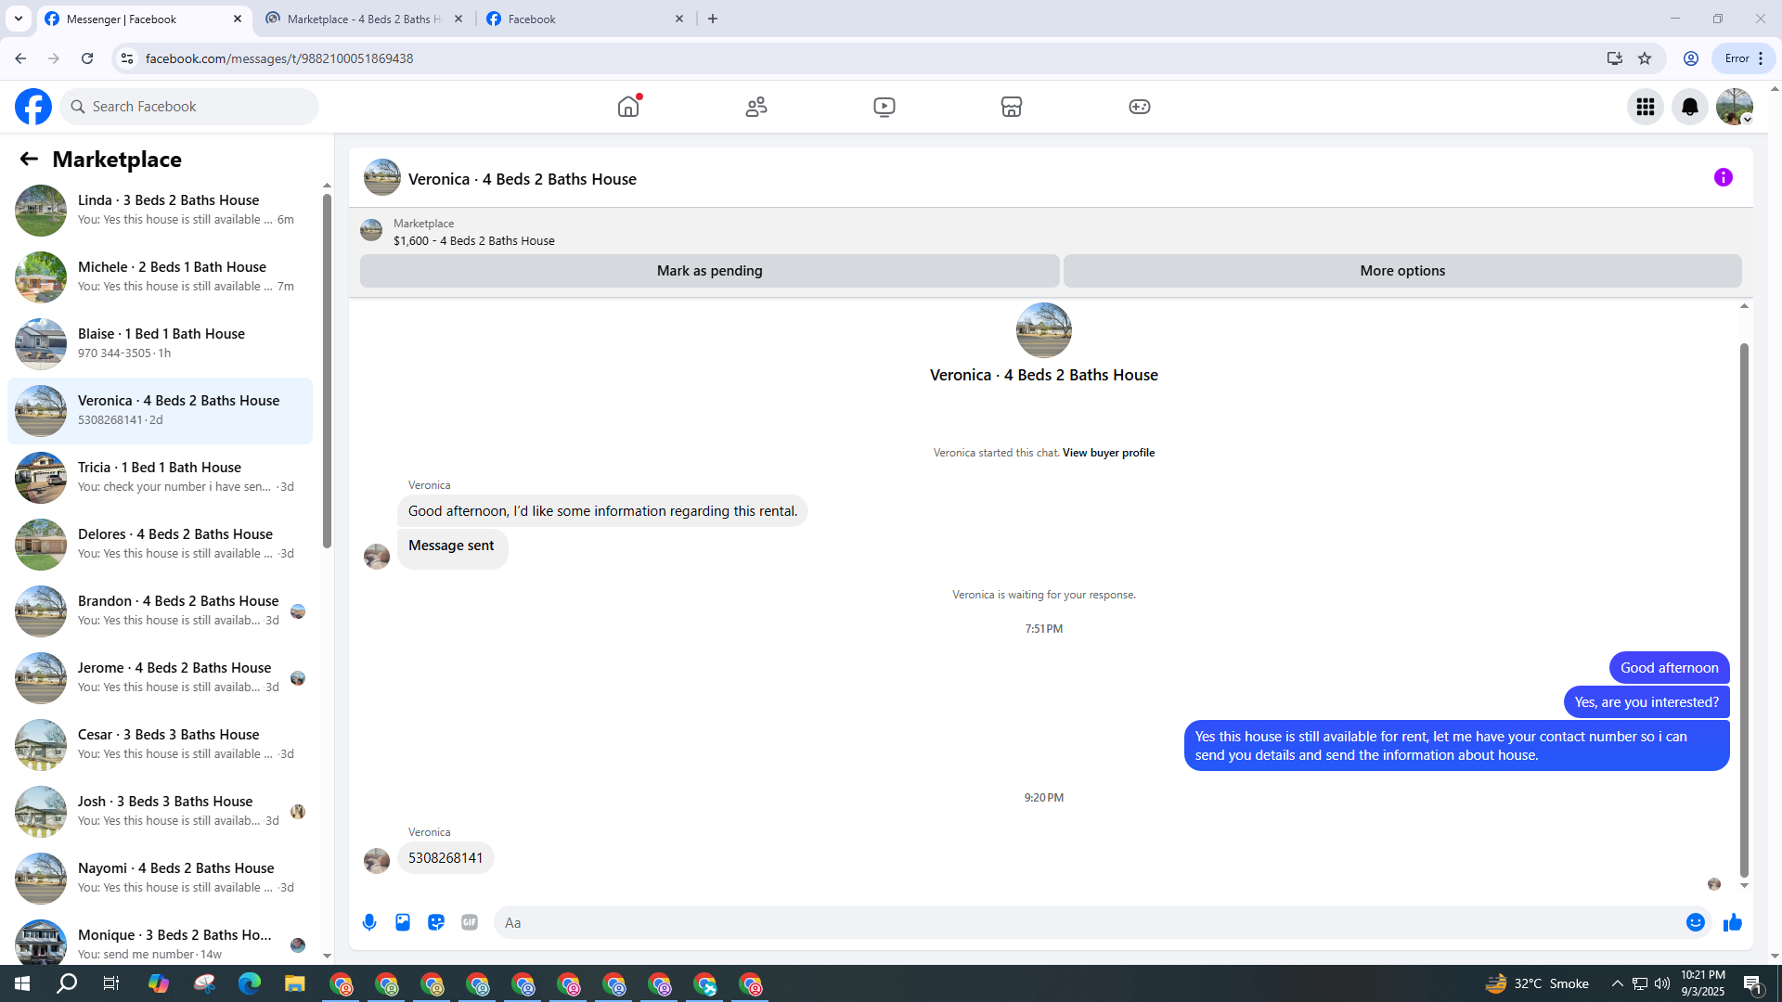1782x1002 pixels.
Task: Switch to the Facebook tab
Action: click(587, 19)
